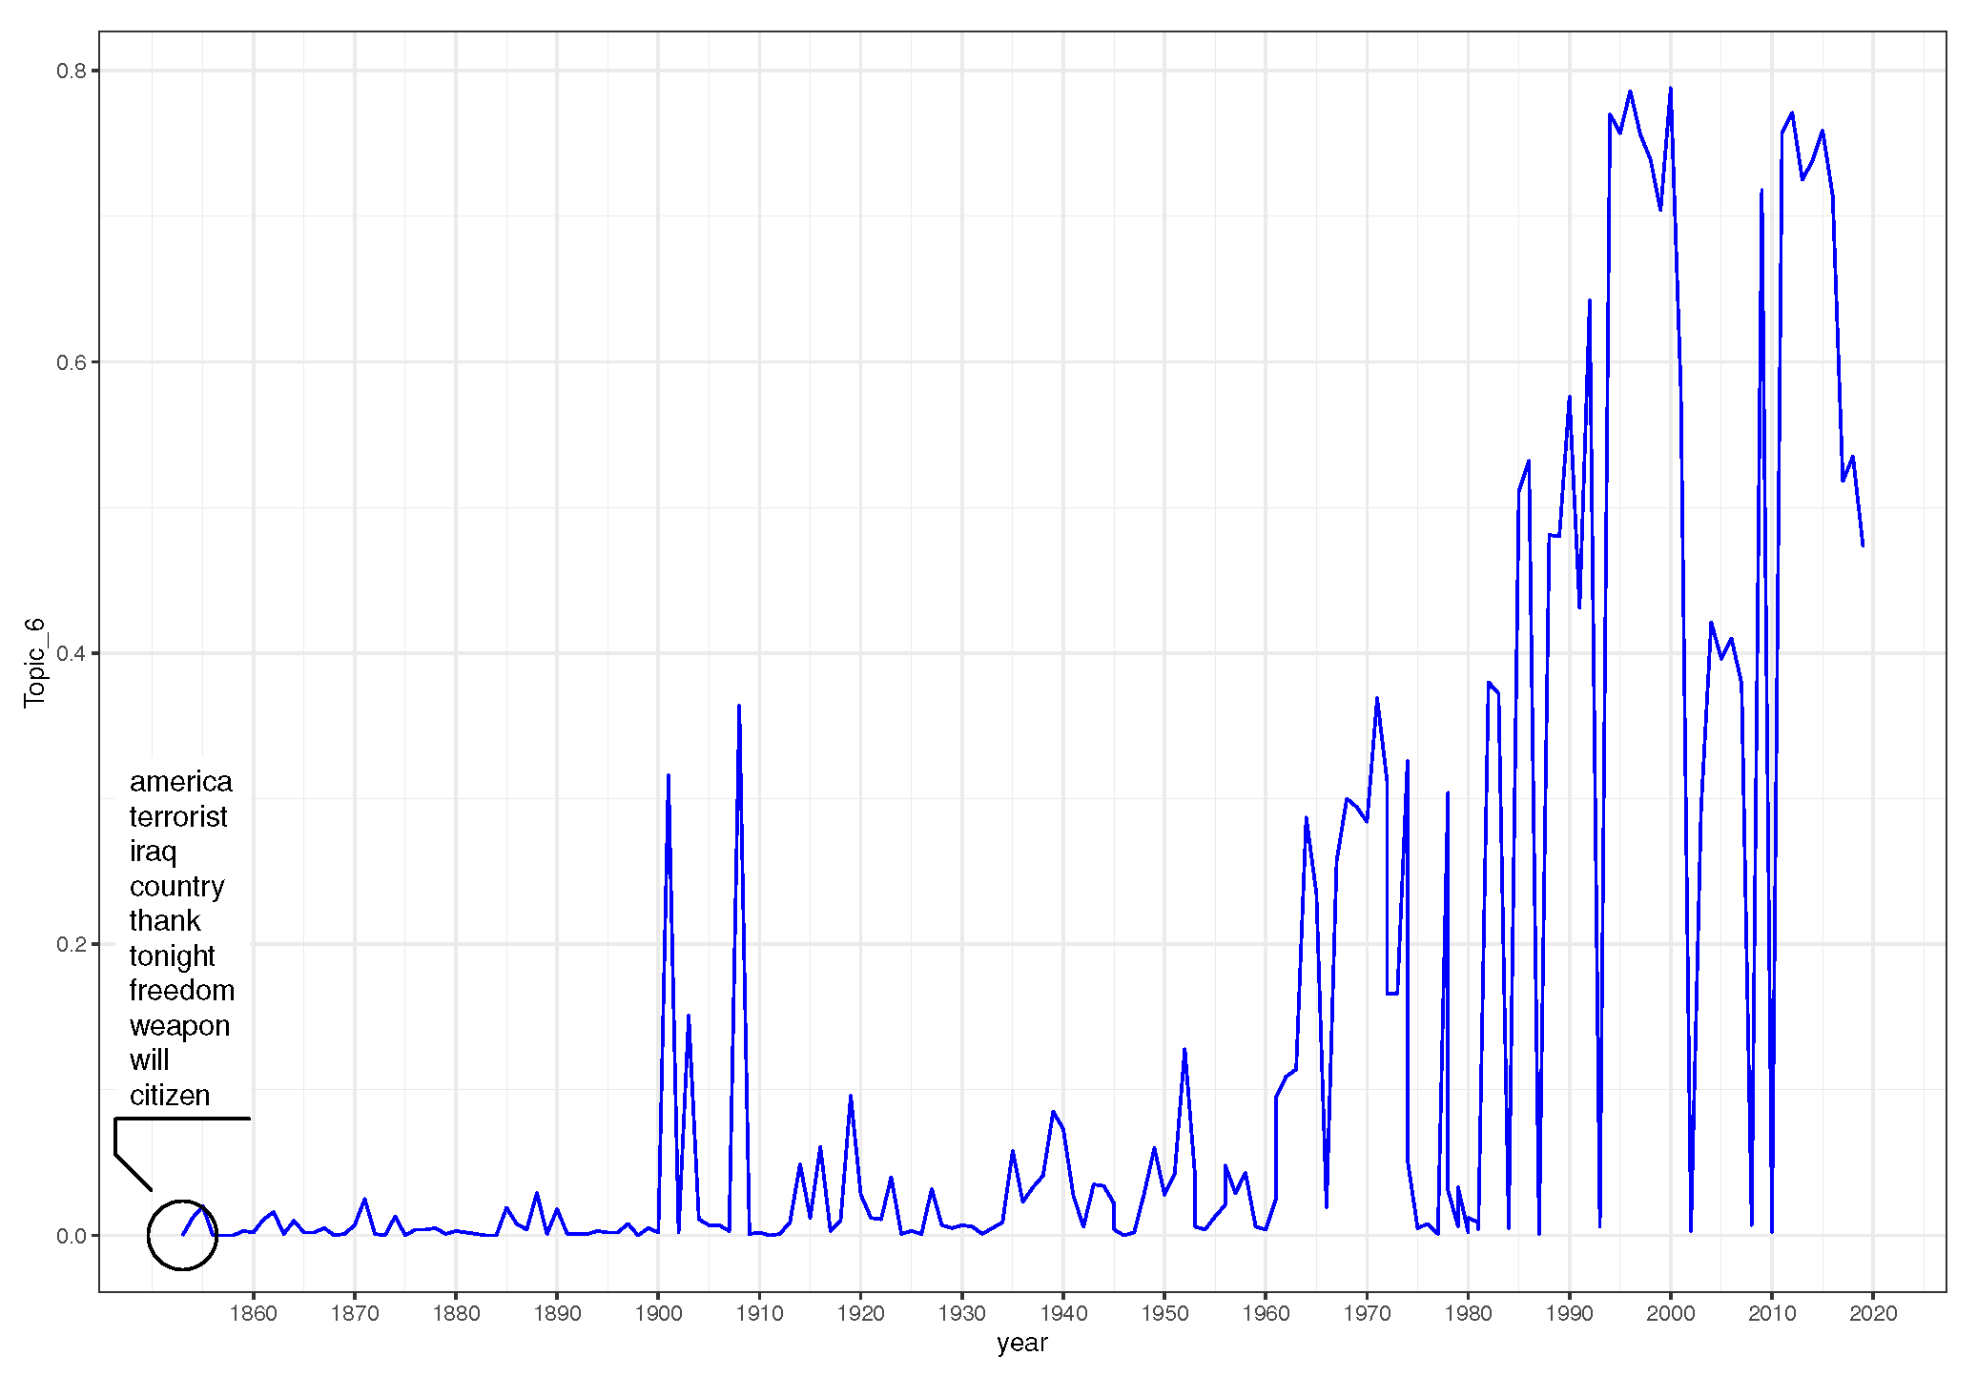Click the 0.8 y-axis tick label
The width and height of the screenshot is (1977, 1377).
(71, 71)
